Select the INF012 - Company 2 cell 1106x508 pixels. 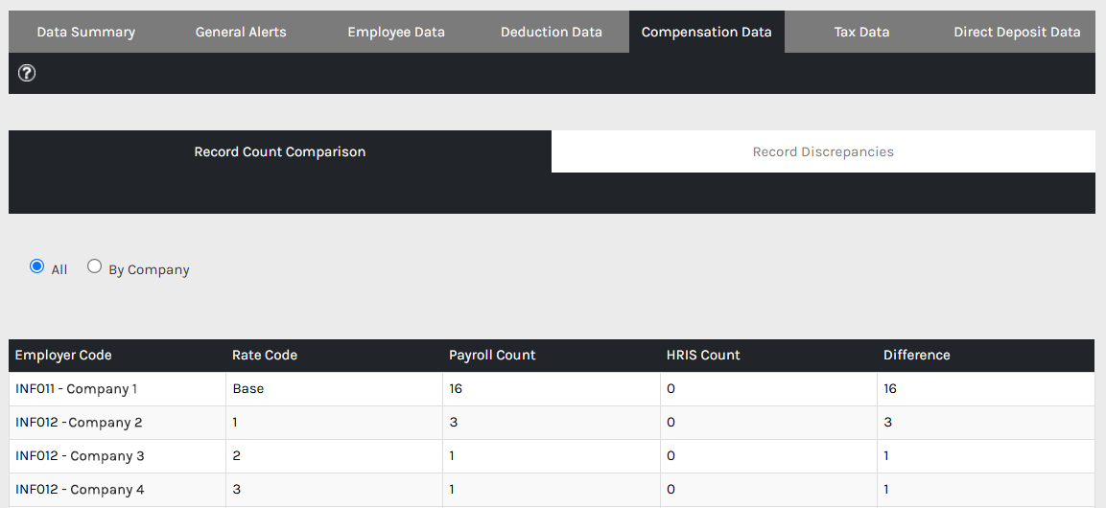[x=117, y=423]
